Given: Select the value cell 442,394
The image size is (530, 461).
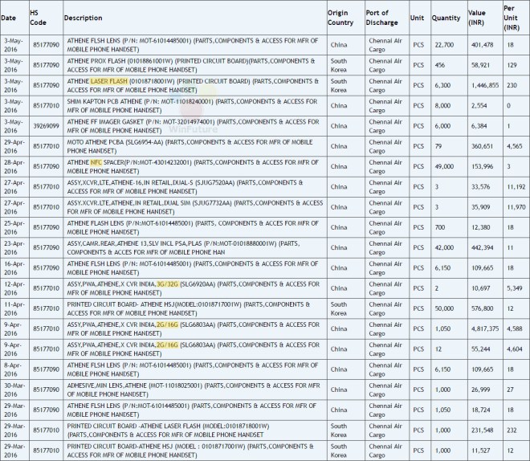Looking at the screenshot, I should 483,247.
